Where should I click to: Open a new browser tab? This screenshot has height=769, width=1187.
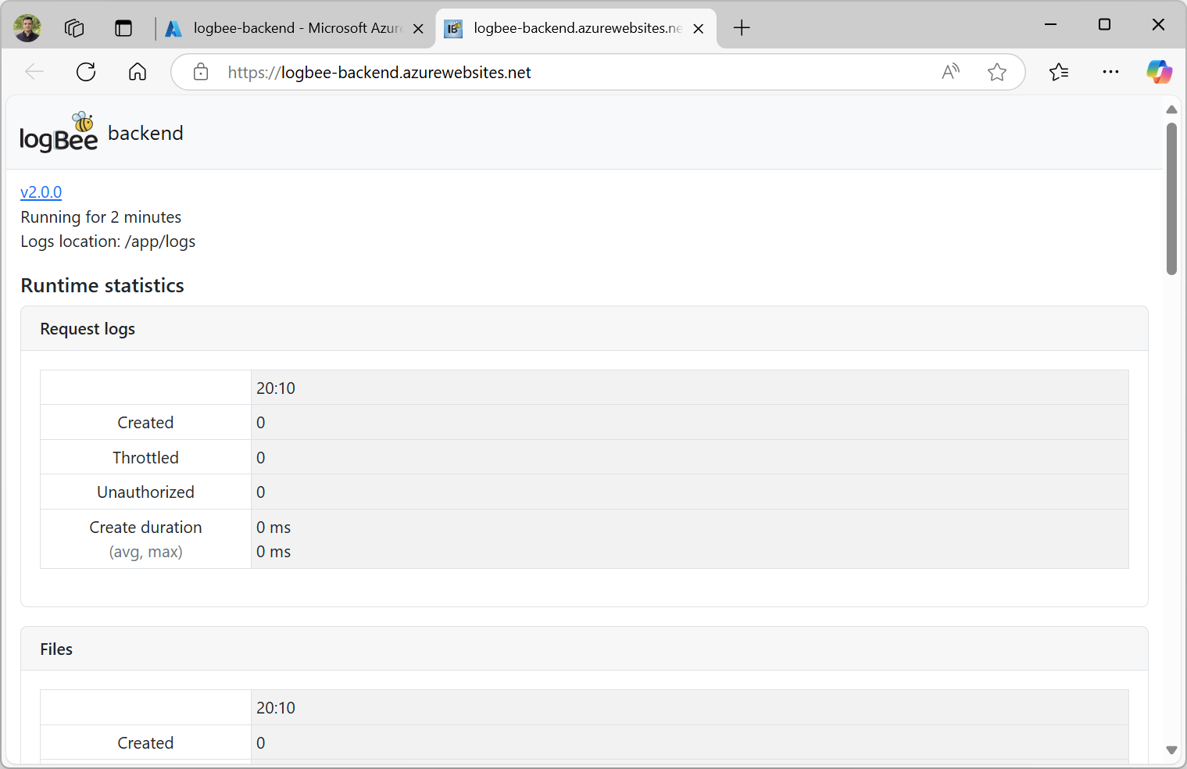click(x=741, y=27)
